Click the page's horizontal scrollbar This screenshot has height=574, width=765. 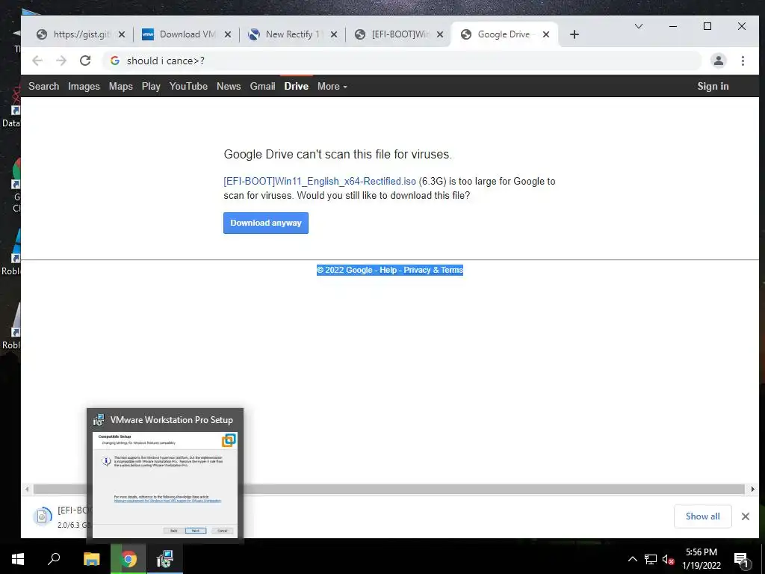coord(388,489)
